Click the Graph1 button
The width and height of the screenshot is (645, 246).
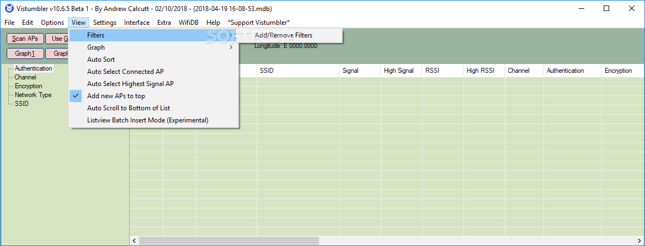point(25,54)
